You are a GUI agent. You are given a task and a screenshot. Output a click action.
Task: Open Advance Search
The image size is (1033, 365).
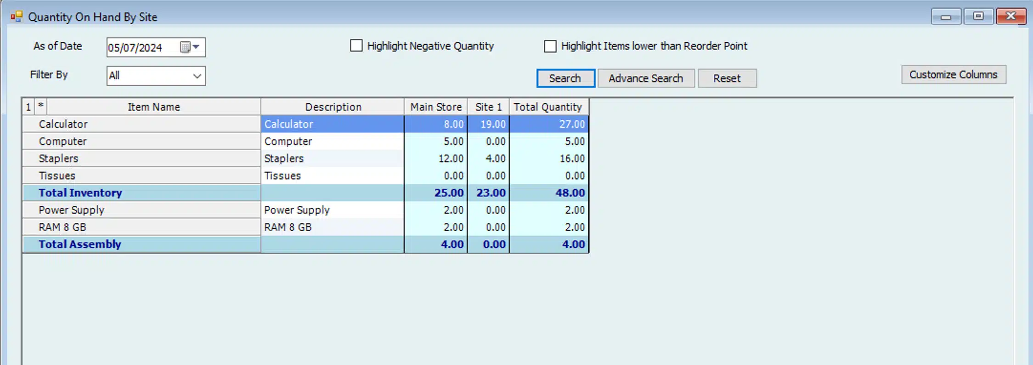645,78
